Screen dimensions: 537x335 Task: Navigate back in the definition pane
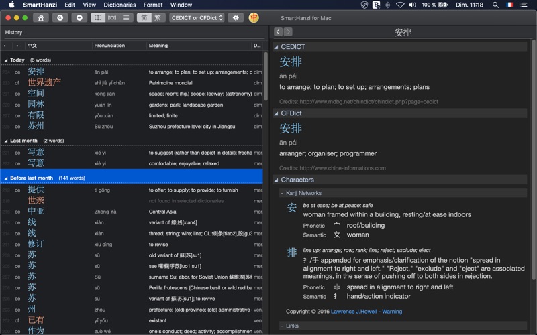pyautogui.click(x=278, y=31)
